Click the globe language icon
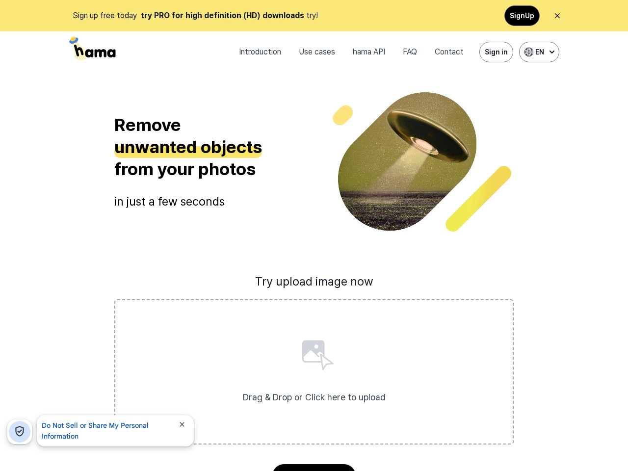 coord(529,52)
